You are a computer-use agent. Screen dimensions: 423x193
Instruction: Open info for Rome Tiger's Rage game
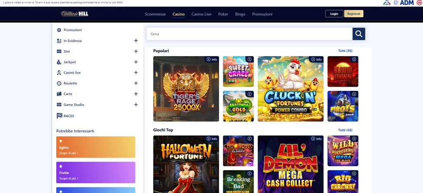212,59
